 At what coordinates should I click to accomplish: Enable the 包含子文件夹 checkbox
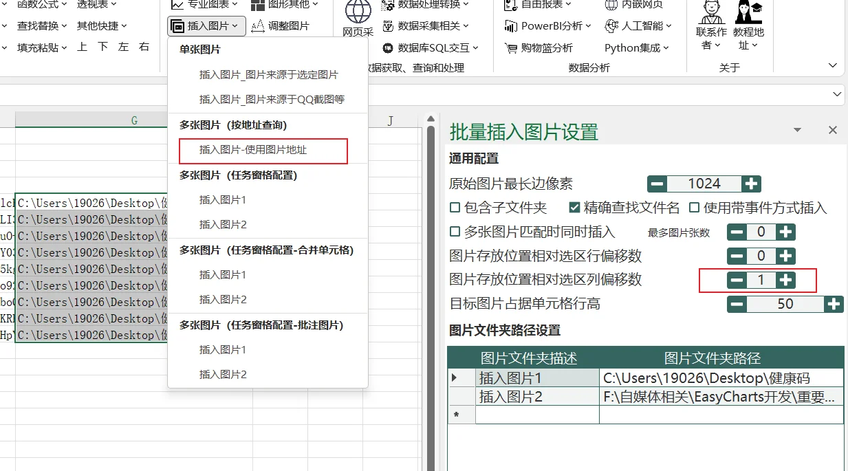coord(455,208)
